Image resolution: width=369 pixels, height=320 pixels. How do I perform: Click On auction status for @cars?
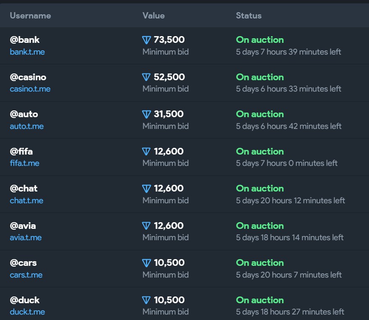coord(260,263)
